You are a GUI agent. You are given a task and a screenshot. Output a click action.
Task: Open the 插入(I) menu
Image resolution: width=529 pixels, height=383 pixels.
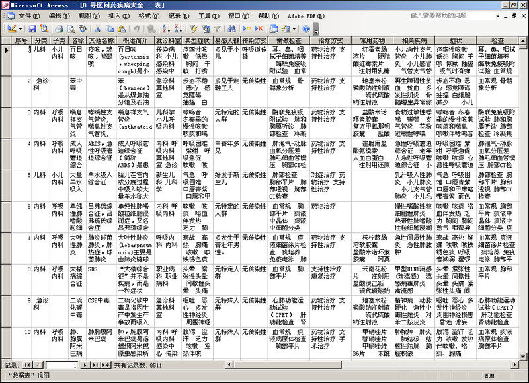(119, 16)
